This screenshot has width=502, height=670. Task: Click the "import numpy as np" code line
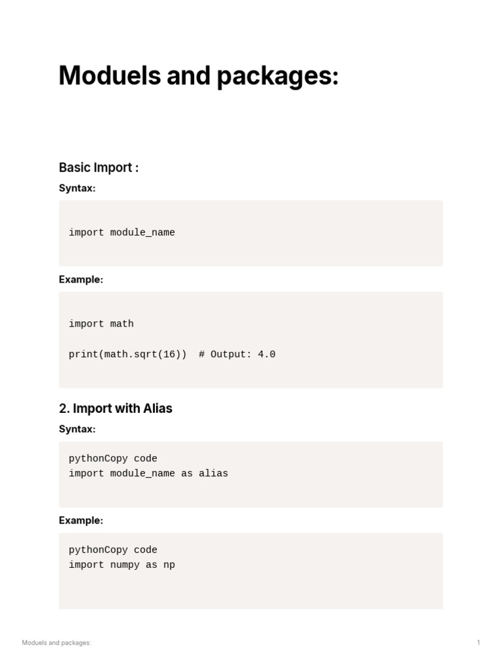122,565
